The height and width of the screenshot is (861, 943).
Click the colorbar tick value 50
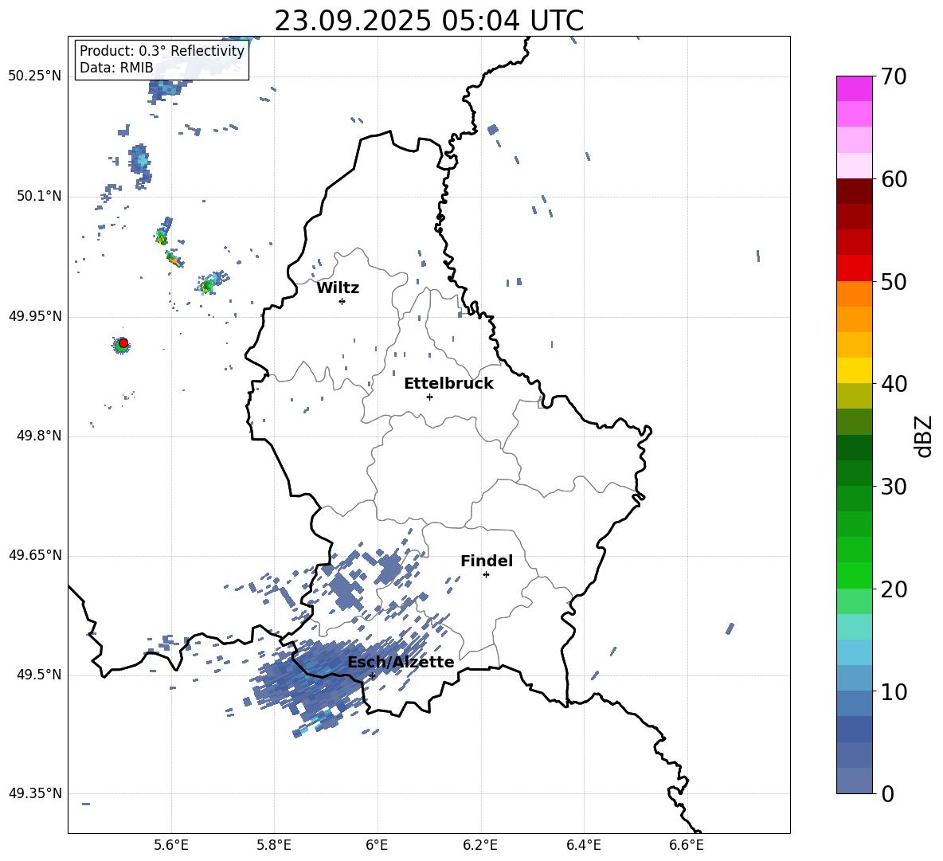click(x=894, y=281)
